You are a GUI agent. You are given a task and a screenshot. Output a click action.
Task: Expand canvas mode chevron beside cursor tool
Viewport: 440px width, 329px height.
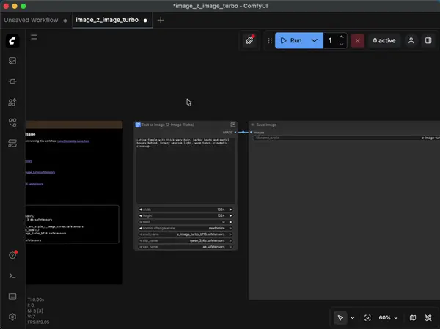[353, 318]
